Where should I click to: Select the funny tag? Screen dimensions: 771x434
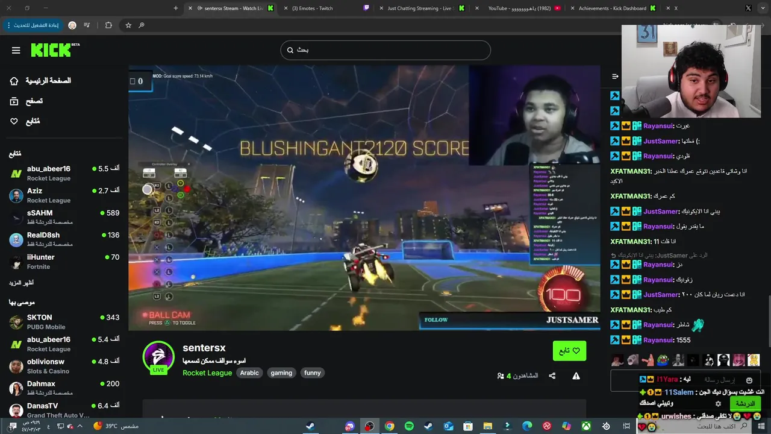pos(313,373)
